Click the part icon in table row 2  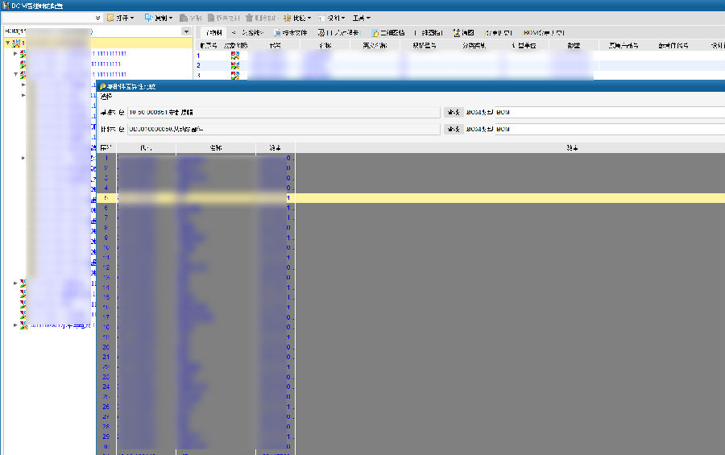click(235, 66)
